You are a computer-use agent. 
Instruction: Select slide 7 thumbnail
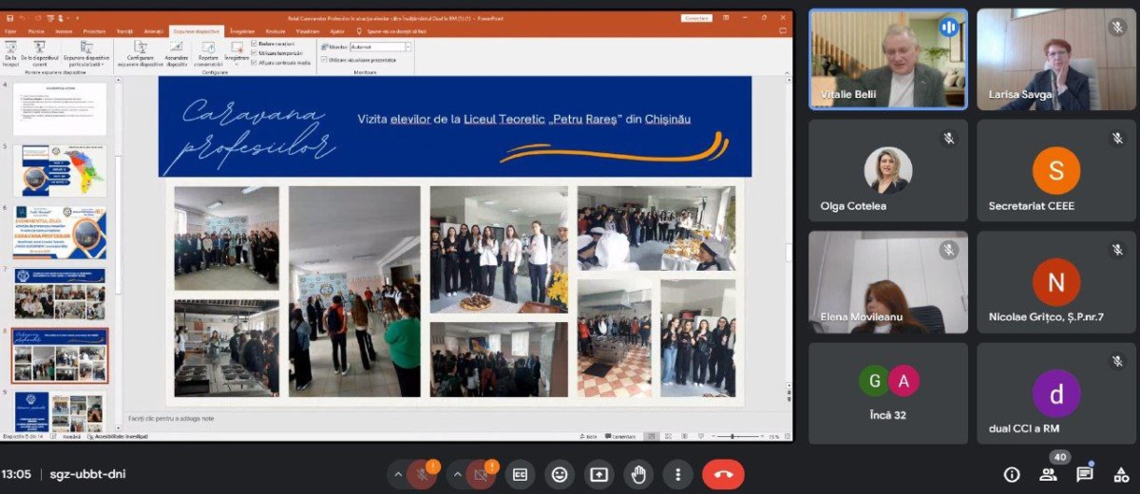click(x=60, y=294)
